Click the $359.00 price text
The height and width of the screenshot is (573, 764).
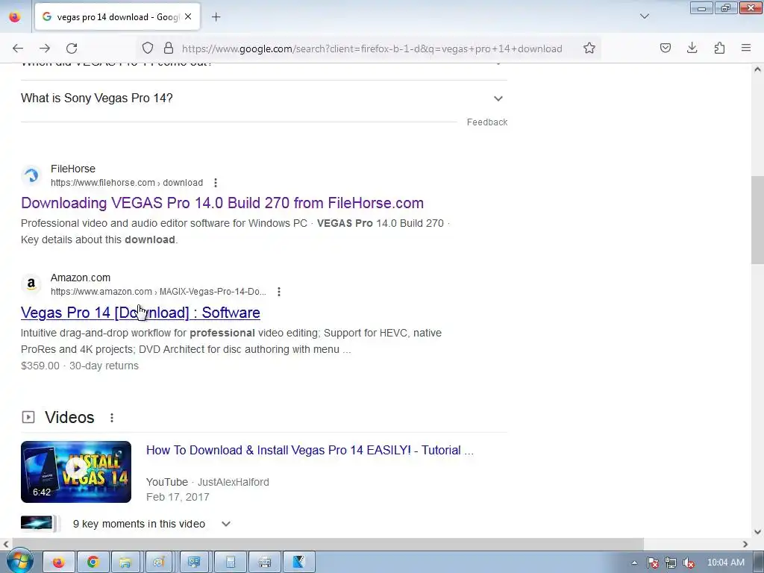(x=40, y=366)
